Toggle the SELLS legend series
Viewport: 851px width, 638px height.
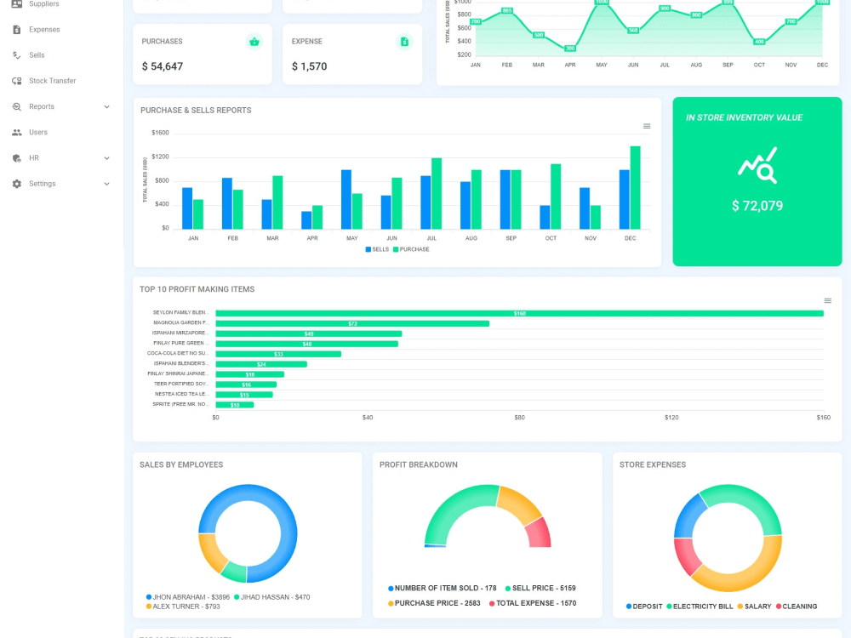pos(377,249)
